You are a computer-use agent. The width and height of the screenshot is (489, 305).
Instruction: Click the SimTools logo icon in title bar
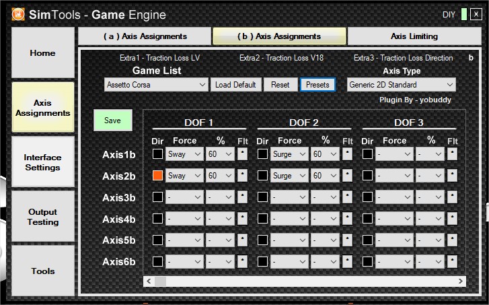coord(18,14)
